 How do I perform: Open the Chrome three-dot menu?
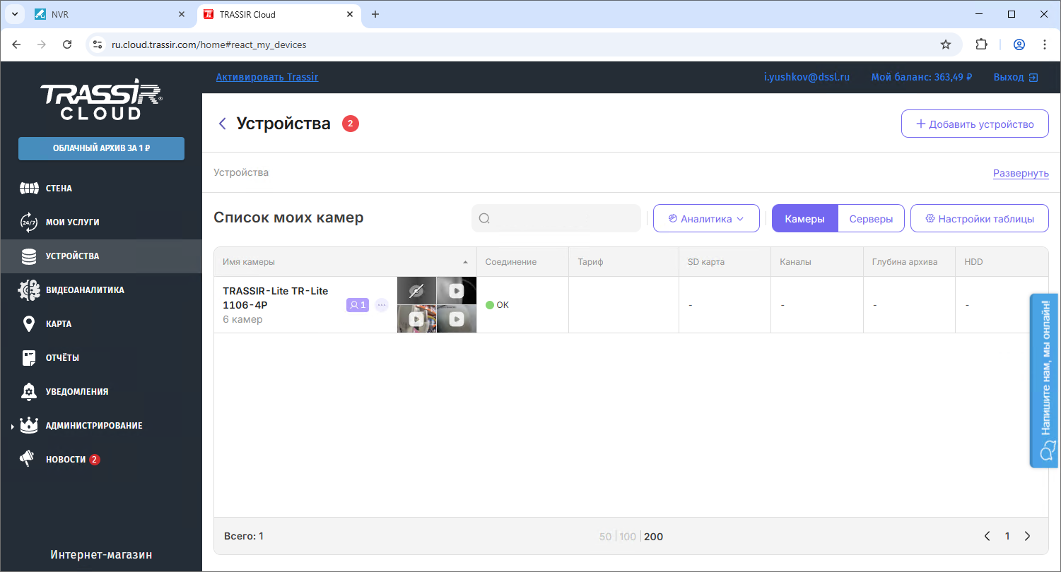click(1045, 44)
